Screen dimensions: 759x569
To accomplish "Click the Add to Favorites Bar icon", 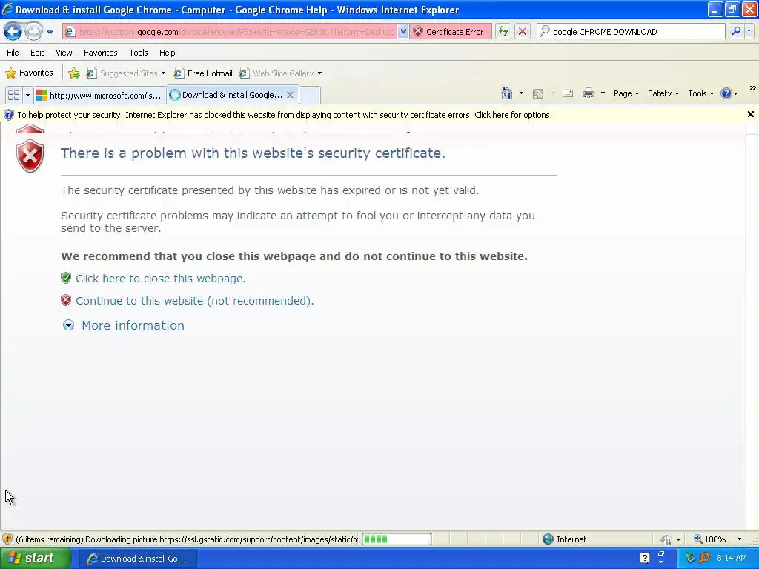I will click(x=74, y=73).
